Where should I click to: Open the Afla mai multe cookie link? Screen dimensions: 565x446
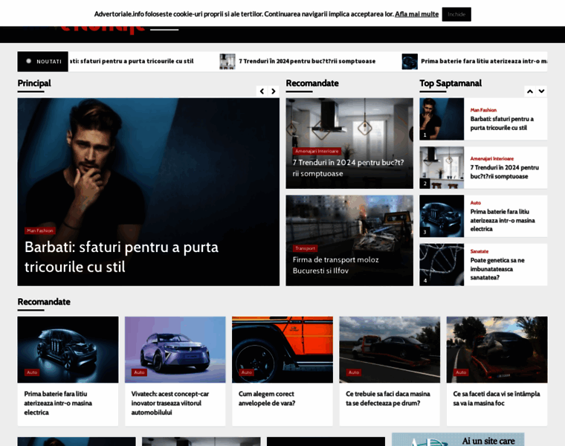416,14
